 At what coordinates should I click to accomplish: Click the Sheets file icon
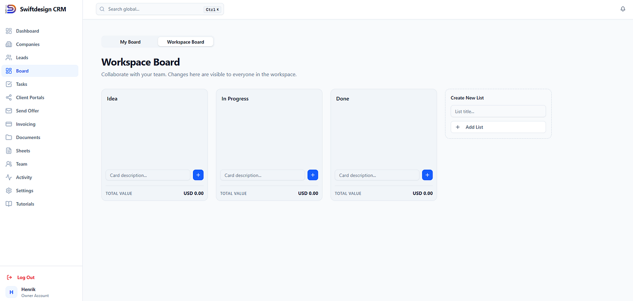pos(9,150)
